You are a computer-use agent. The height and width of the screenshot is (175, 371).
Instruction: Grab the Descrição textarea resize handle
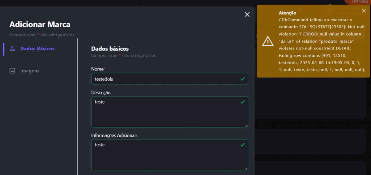tap(246, 126)
